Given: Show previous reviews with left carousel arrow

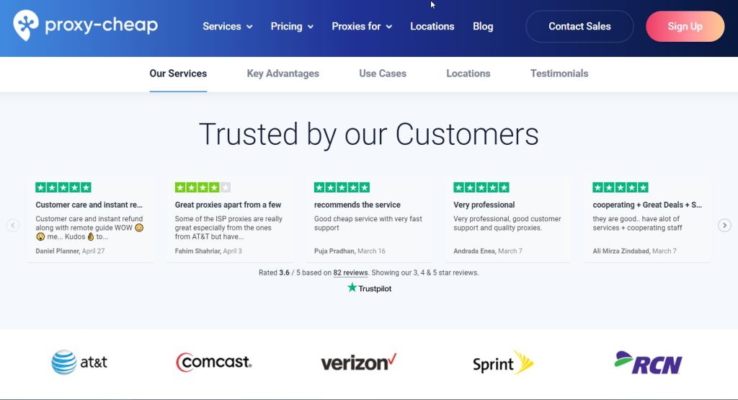Looking at the screenshot, I should (13, 226).
